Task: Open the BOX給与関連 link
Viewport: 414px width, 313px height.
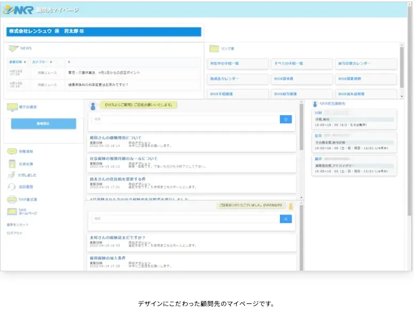Action: point(302,94)
